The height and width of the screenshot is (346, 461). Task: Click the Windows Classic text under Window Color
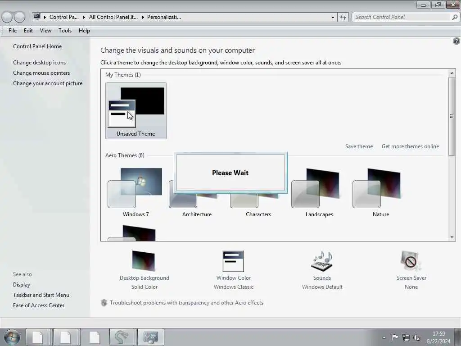(234, 287)
